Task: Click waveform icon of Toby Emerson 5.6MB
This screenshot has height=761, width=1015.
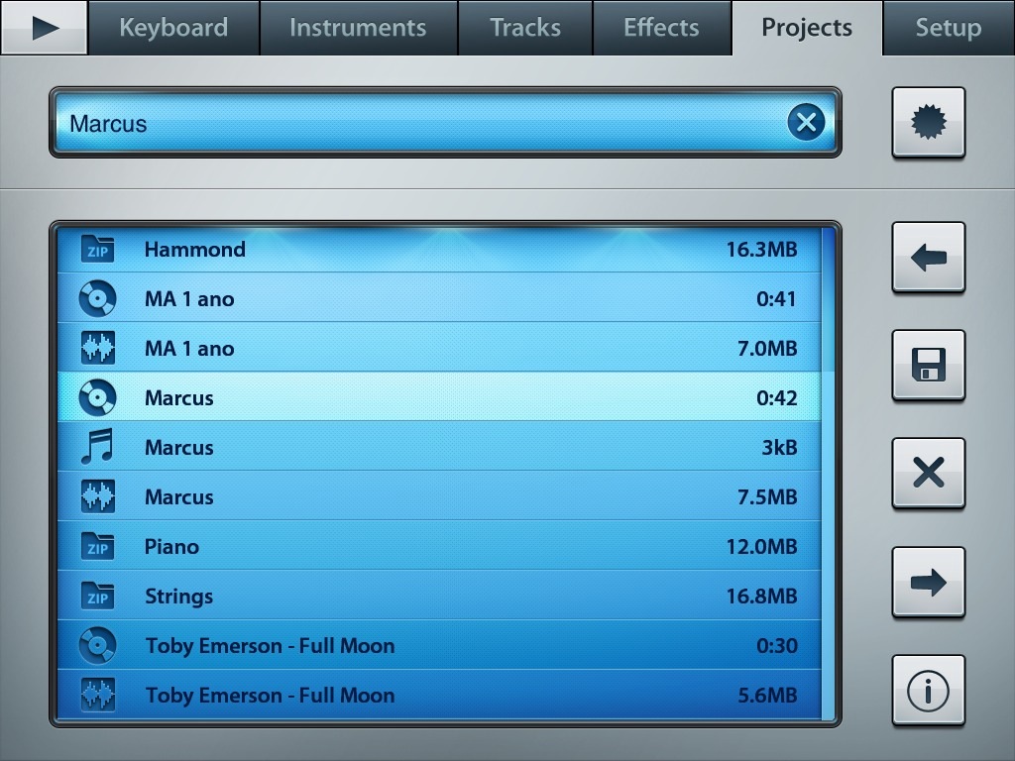Action: click(98, 695)
